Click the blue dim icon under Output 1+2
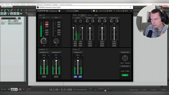Screen dimensions: 169x95 [80, 77]
